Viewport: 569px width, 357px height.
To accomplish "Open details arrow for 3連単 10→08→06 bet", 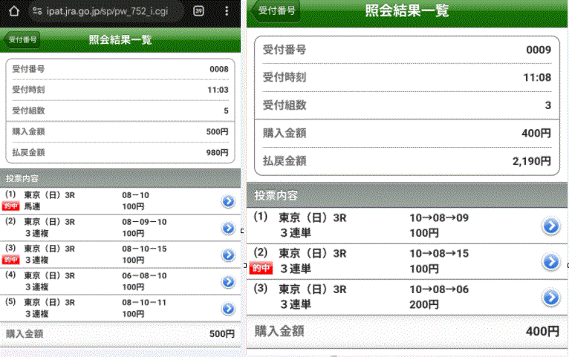I will pyautogui.click(x=551, y=297).
